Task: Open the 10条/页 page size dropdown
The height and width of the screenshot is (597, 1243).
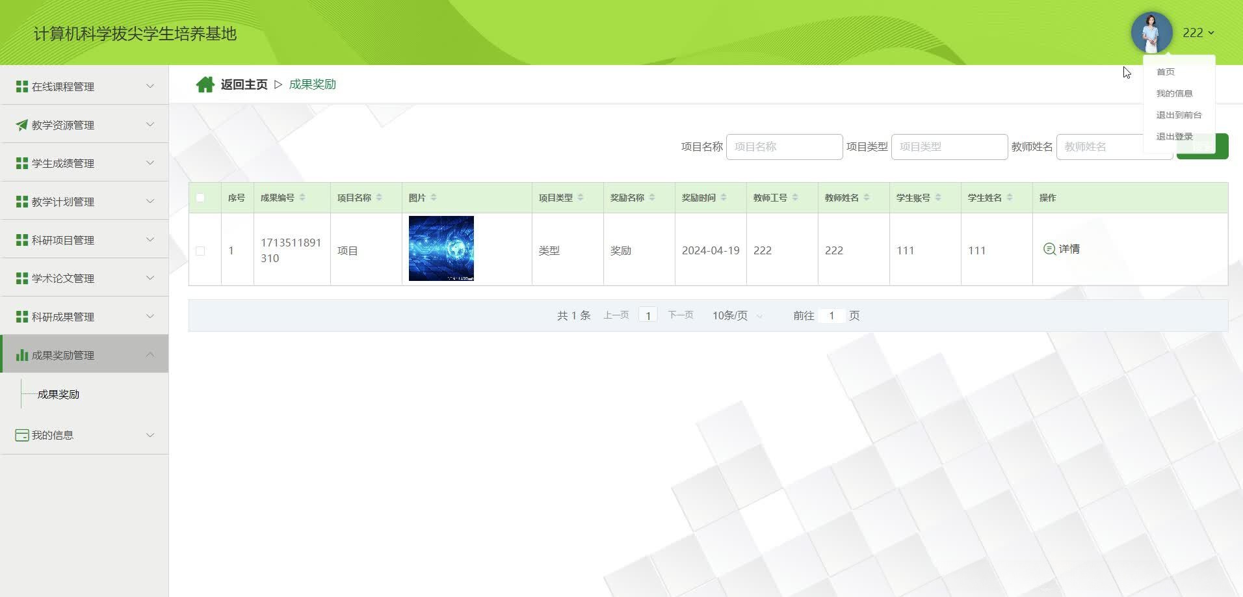Action: pos(738,315)
